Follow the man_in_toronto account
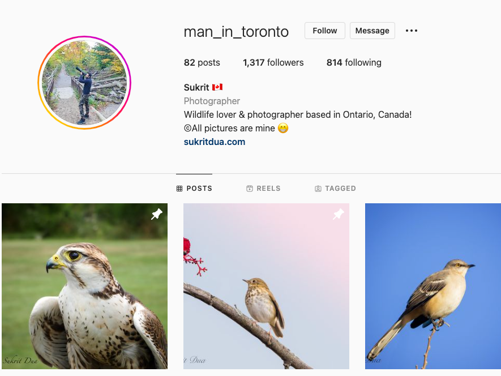This screenshot has width=501, height=376. 324,31
